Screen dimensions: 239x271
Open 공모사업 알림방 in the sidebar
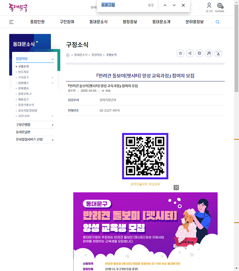tap(27, 110)
